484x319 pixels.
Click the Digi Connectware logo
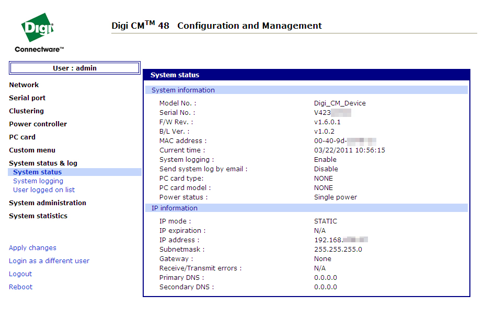[x=39, y=33]
